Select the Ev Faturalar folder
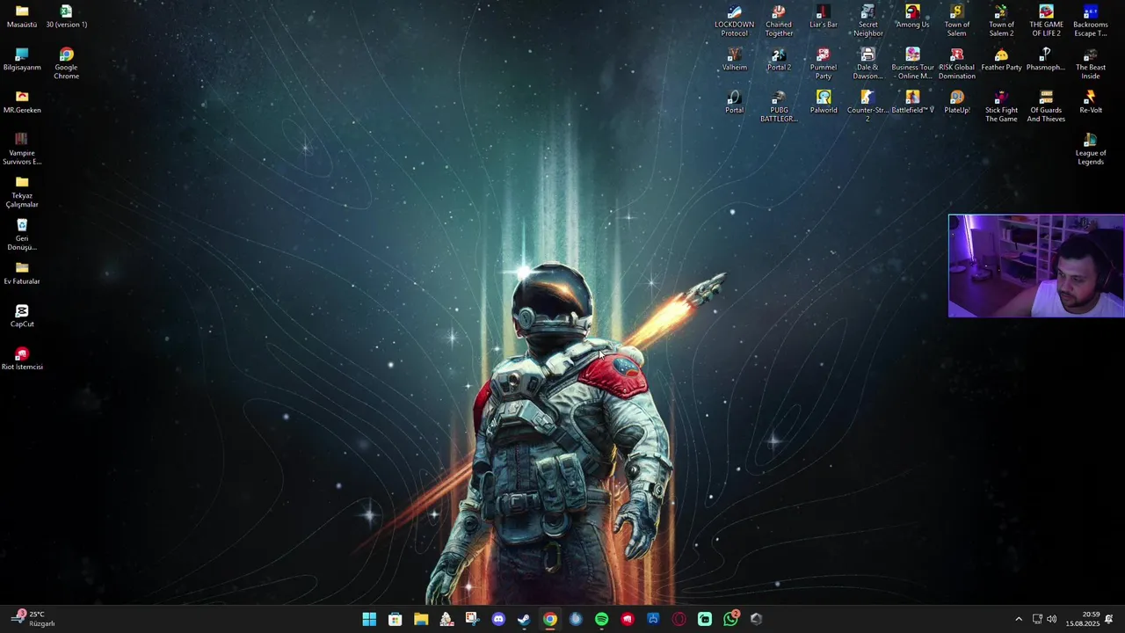Image resolution: width=1125 pixels, height=633 pixels. pyautogui.click(x=22, y=273)
